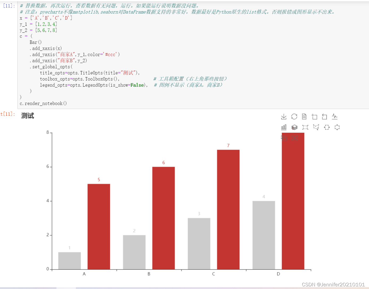Click the grey bar labeled 4
Viewport: 369px width, 289px height.
264,235
